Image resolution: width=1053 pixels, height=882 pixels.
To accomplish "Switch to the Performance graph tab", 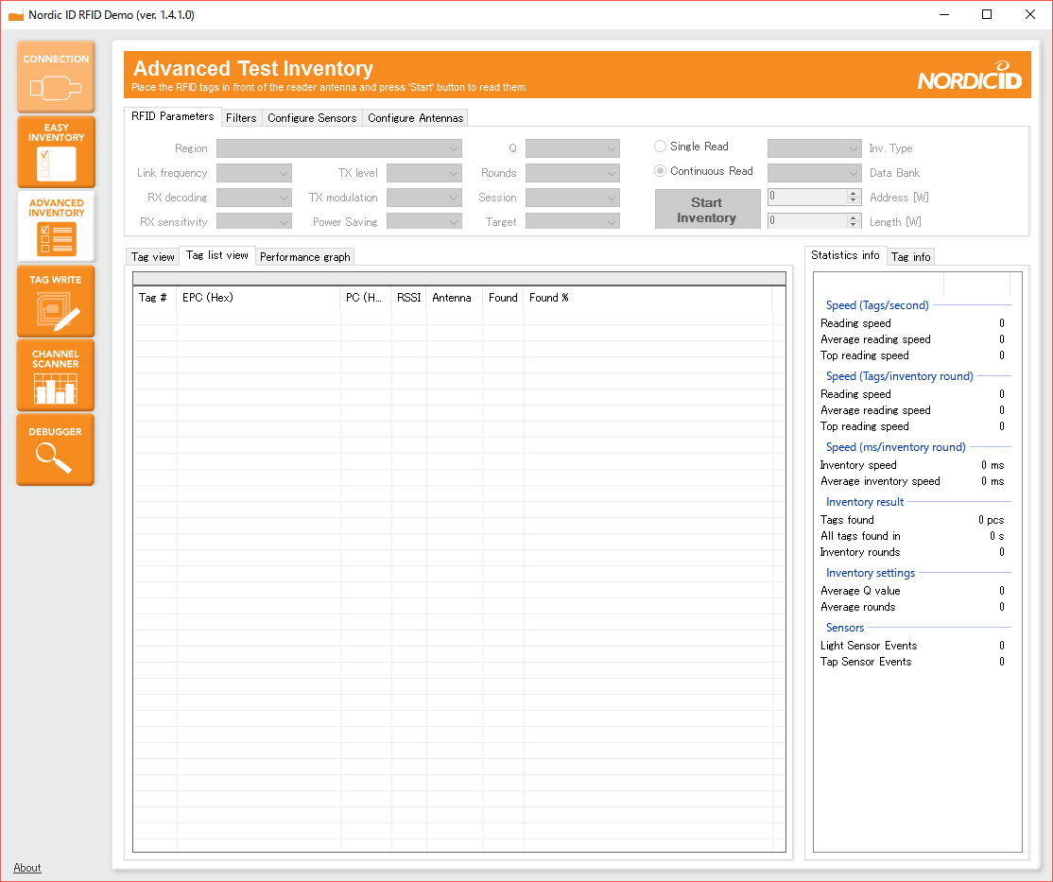I will (x=305, y=257).
